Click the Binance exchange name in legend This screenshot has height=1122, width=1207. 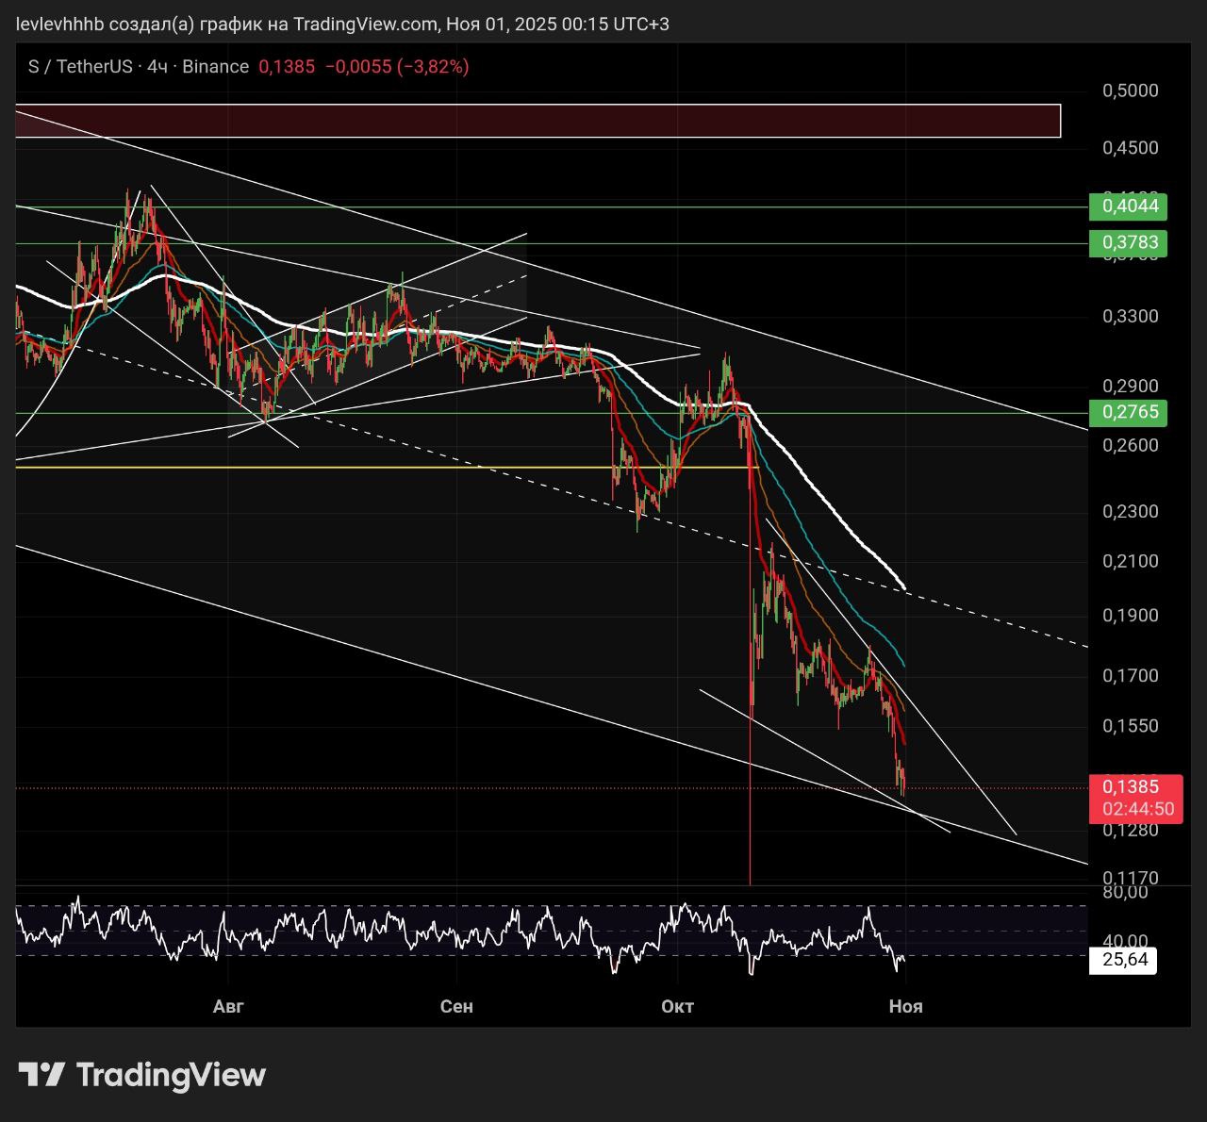point(216,67)
